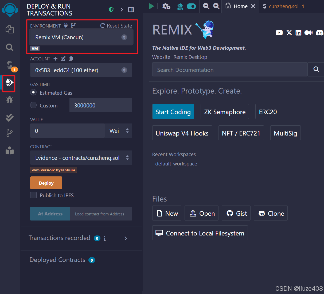324x294 pixels.
Task: Click the Gist import button
Action: click(236, 213)
